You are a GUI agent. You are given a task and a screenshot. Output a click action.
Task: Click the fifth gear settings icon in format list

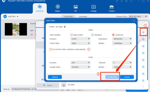[x=143, y=60]
